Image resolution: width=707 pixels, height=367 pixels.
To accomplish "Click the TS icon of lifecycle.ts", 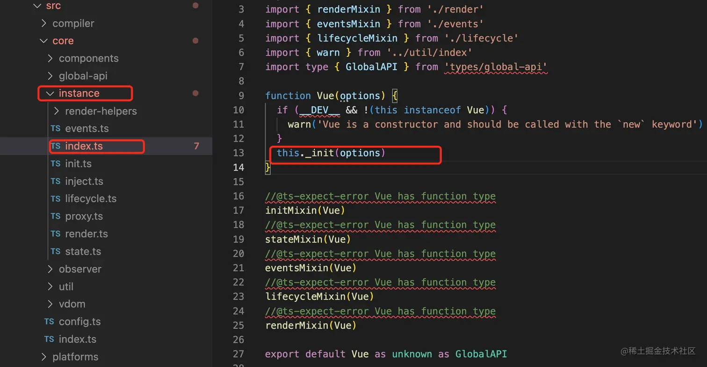I will click(56, 198).
